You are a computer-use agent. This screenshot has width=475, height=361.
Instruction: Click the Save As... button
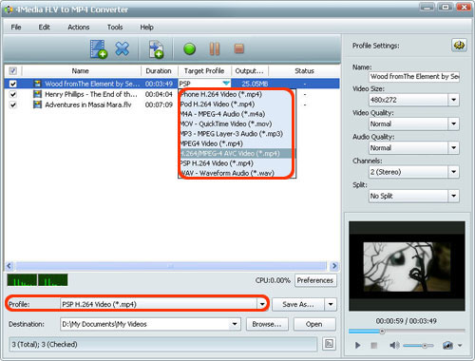(x=298, y=304)
